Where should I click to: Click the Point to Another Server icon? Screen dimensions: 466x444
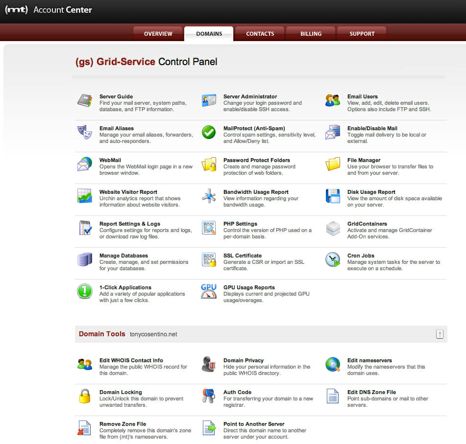coord(209,428)
